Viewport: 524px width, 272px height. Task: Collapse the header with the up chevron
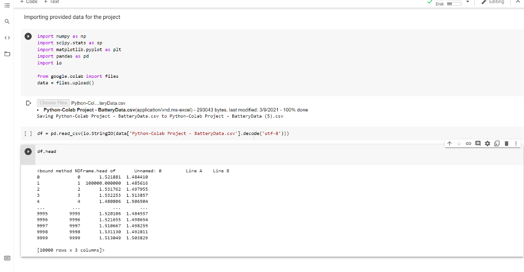coord(518,2)
